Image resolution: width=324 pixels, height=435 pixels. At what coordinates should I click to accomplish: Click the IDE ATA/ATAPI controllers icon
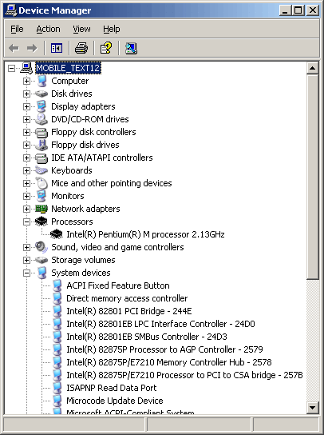(41, 158)
